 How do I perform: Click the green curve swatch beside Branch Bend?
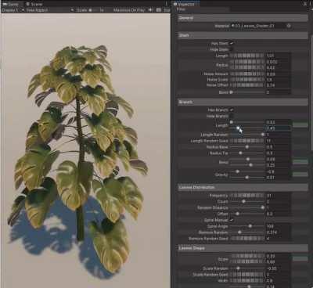tap(300, 162)
